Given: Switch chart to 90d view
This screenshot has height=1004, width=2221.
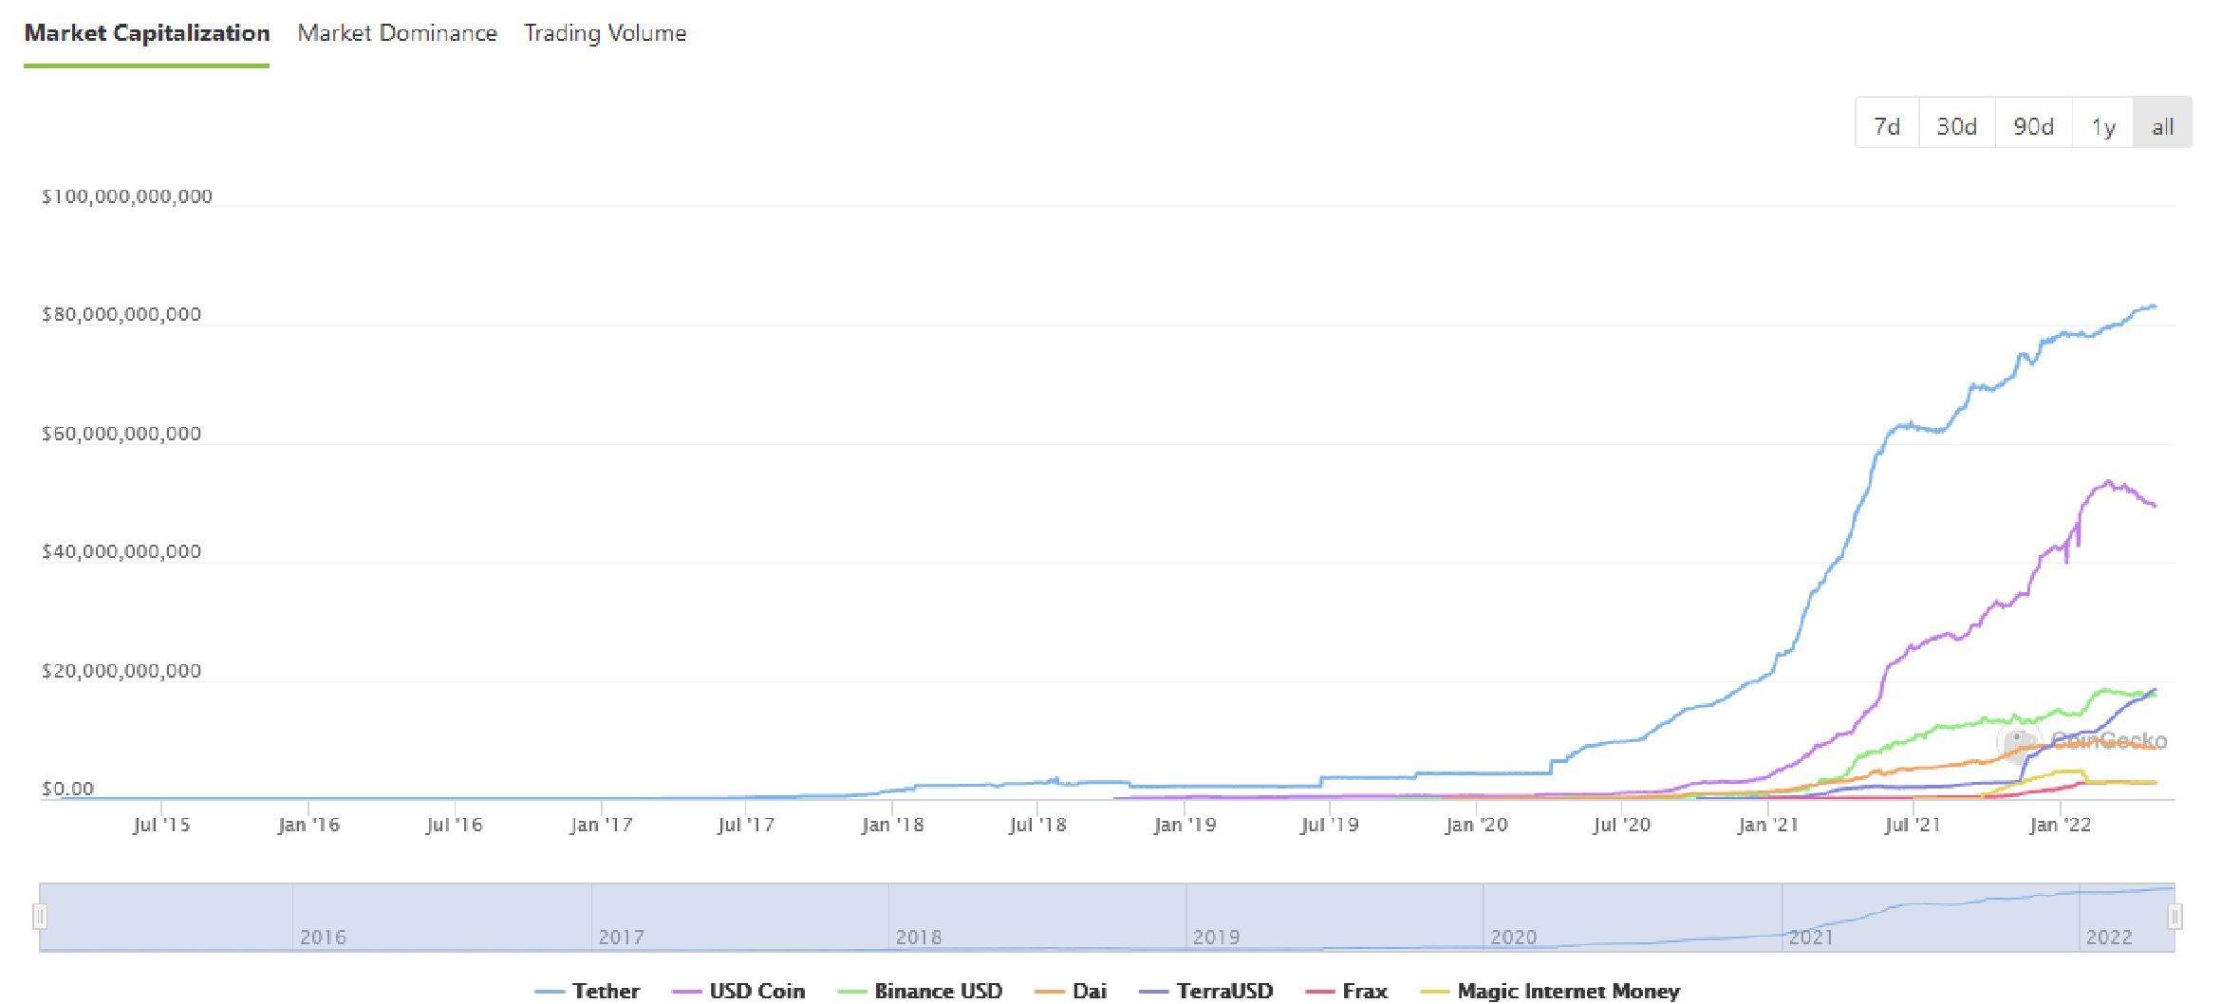Looking at the screenshot, I should pos(2033,124).
